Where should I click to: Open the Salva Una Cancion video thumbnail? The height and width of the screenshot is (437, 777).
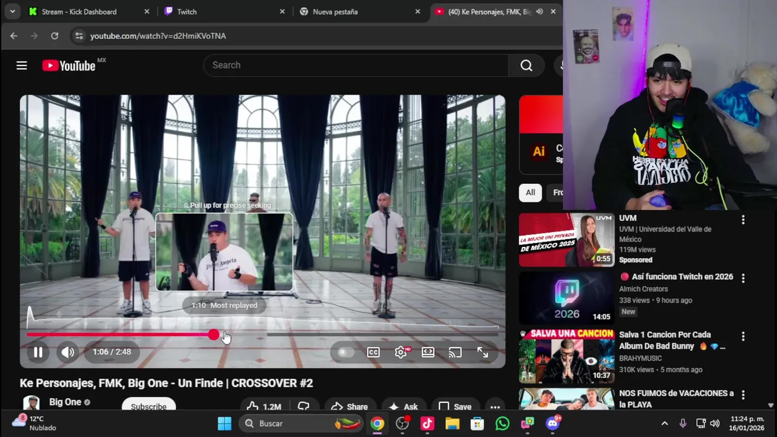pyautogui.click(x=566, y=356)
